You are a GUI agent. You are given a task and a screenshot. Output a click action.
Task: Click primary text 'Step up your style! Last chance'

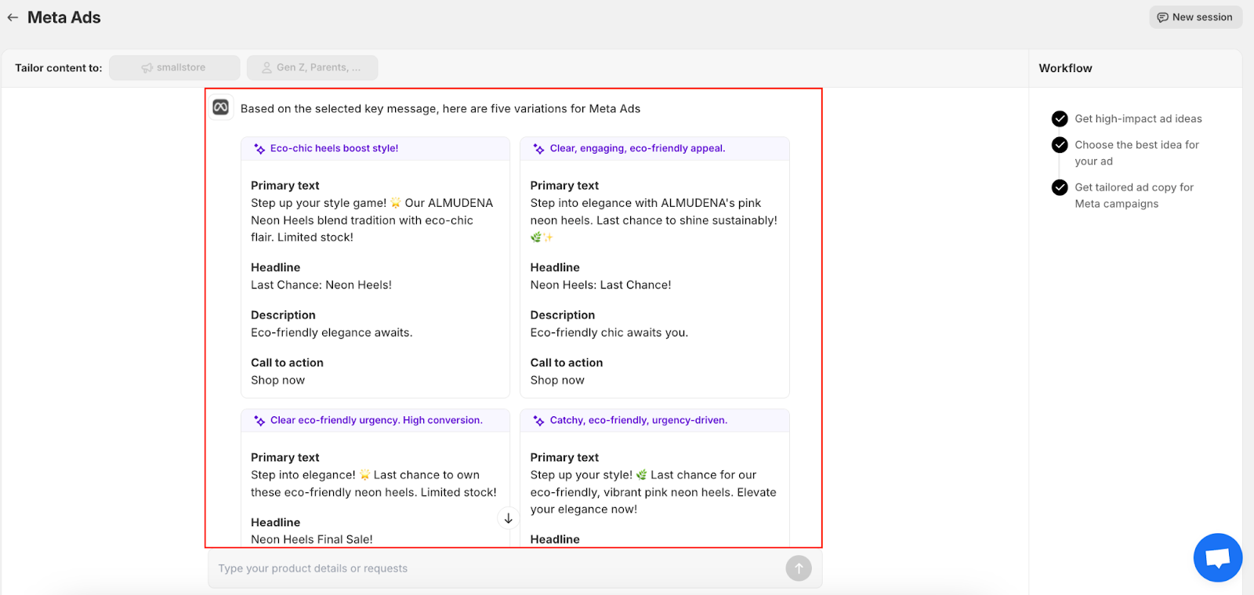653,492
